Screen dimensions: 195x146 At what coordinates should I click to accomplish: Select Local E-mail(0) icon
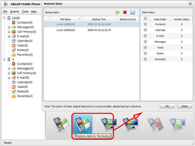(x=14, y=36)
